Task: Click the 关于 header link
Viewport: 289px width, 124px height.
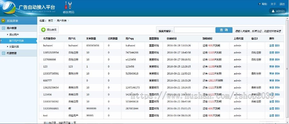Action: [273, 4]
